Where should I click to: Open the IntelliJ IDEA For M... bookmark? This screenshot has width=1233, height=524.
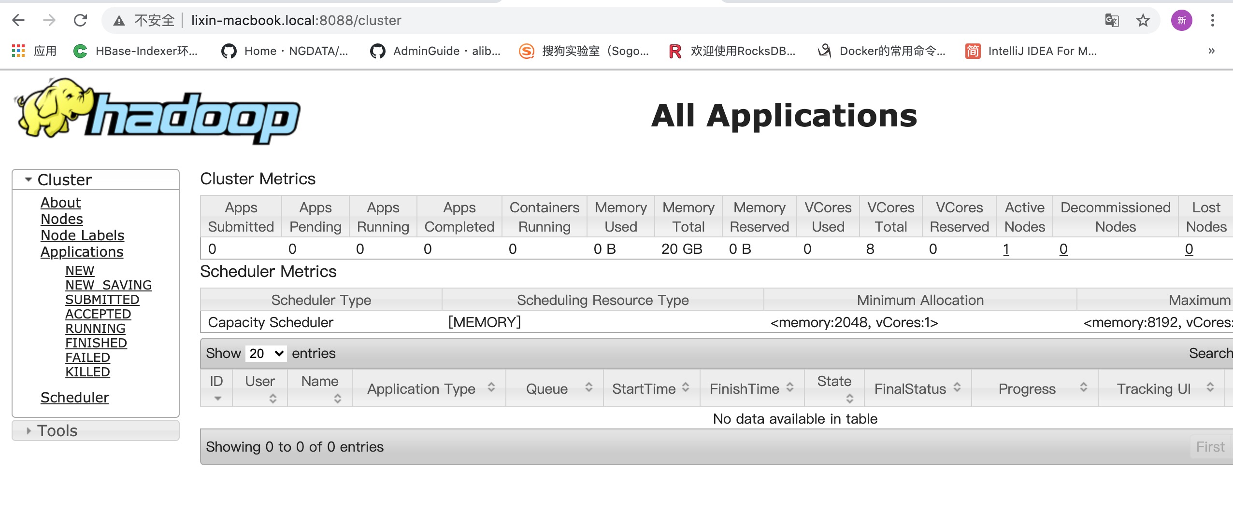(x=1031, y=51)
